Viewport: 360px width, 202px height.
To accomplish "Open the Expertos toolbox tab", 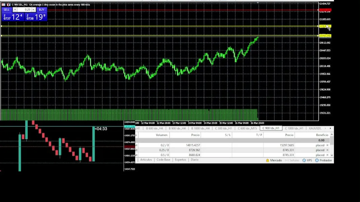I will (x=180, y=160).
